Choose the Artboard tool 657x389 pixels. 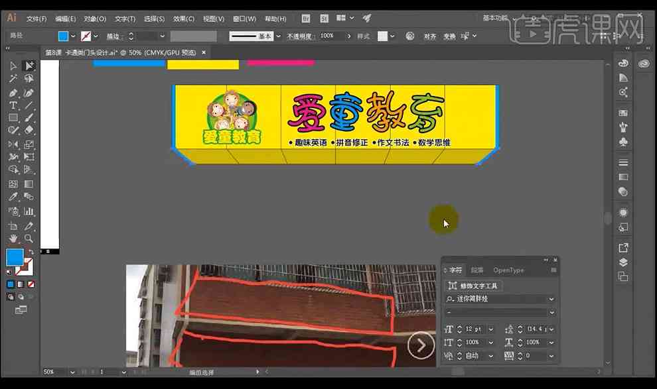click(x=13, y=226)
